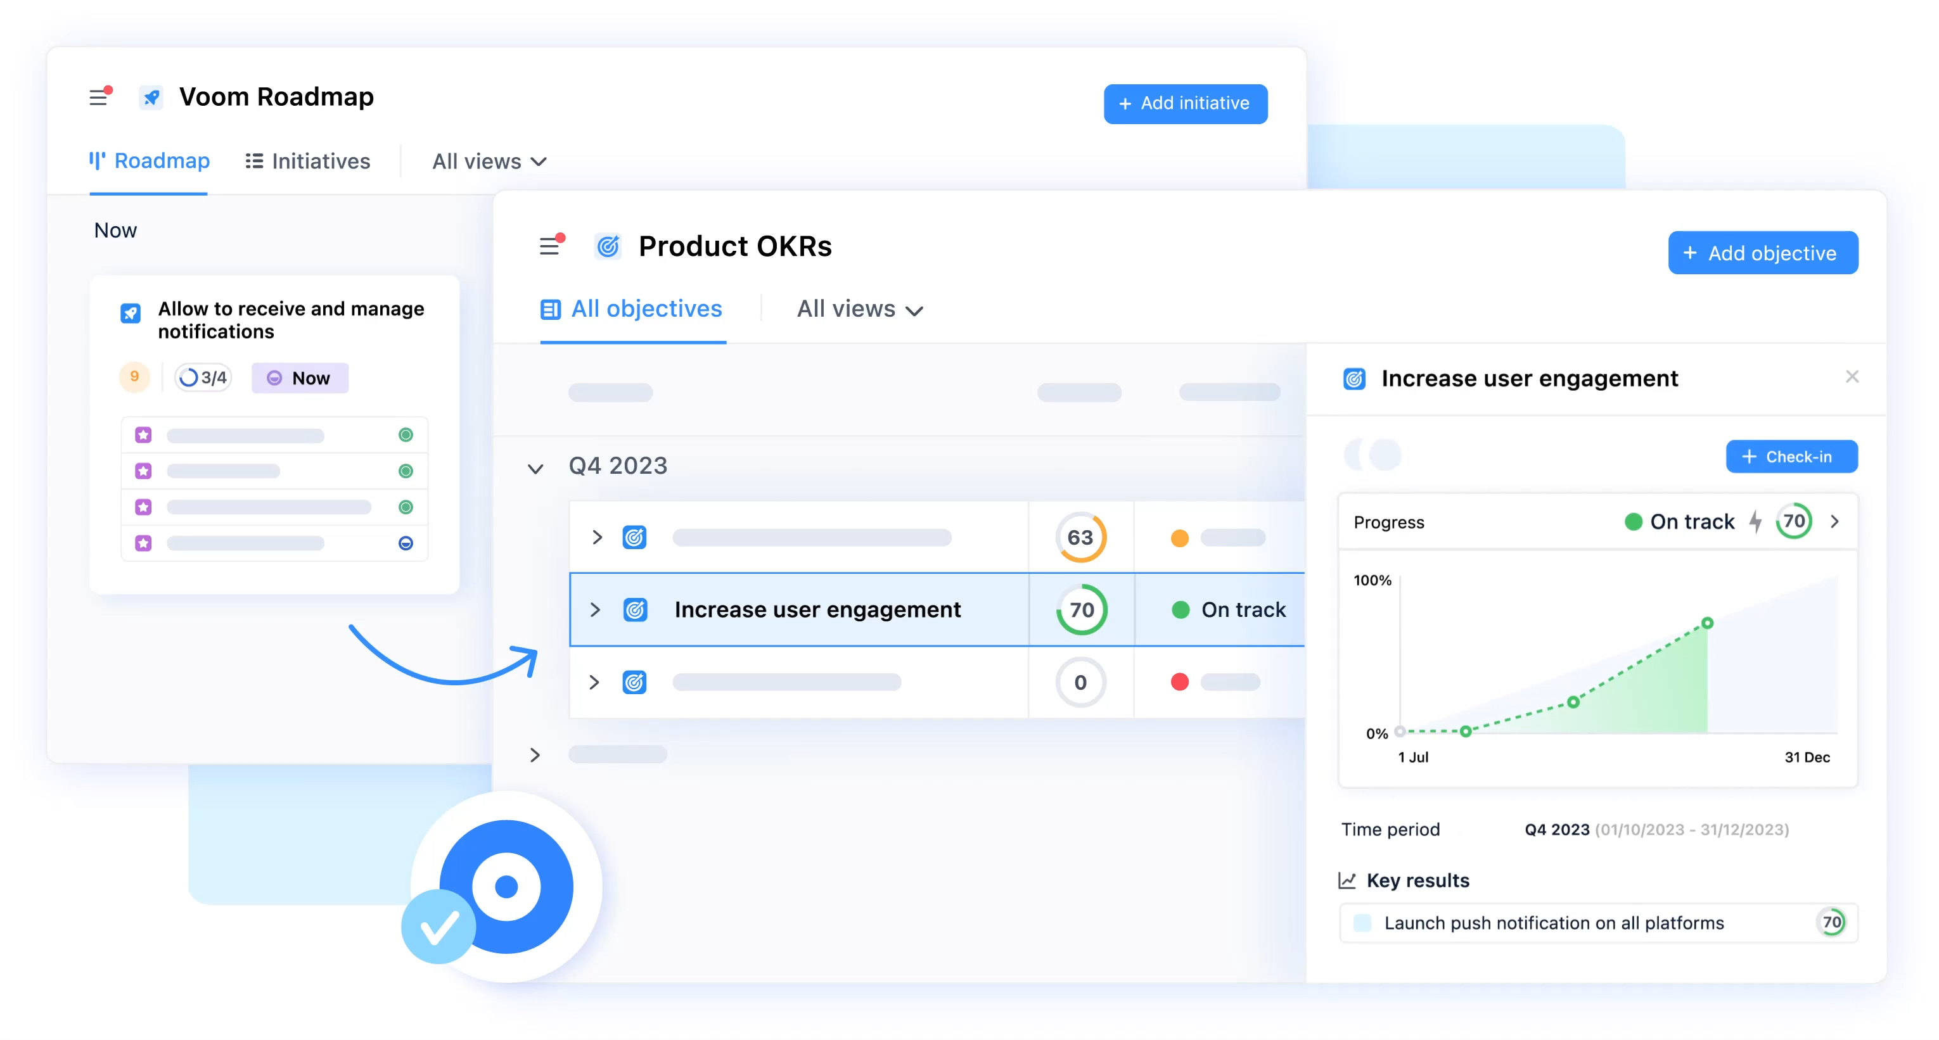The image size is (1939, 1040).
Task: Click the Check-in button
Action: (1791, 457)
